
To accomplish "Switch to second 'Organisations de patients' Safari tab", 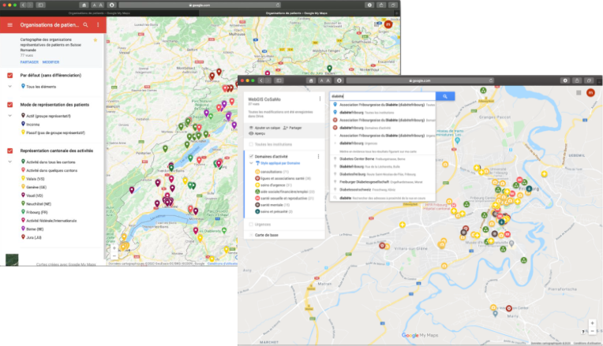I will pos(297,13).
